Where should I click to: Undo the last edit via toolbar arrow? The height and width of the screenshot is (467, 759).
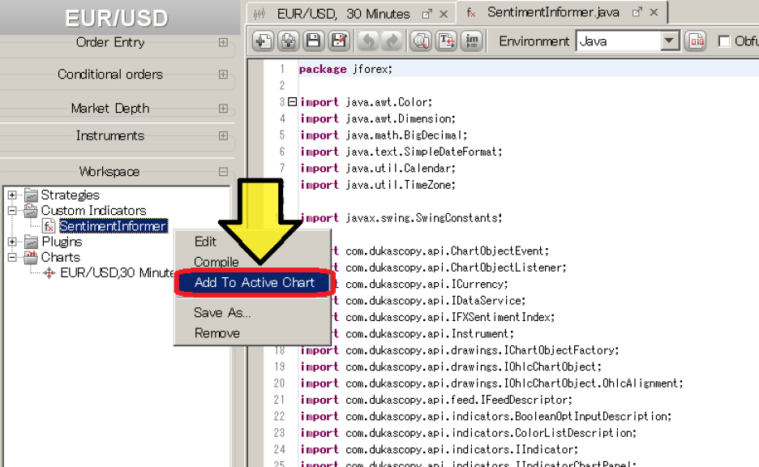pyautogui.click(x=368, y=41)
